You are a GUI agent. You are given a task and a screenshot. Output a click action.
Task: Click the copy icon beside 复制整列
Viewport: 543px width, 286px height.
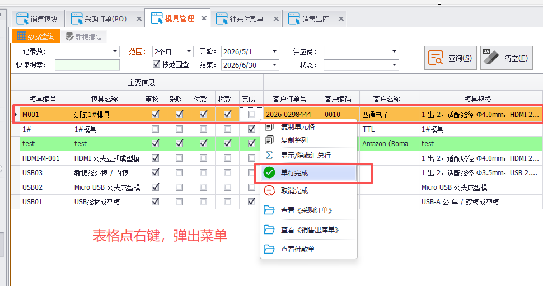(x=269, y=140)
